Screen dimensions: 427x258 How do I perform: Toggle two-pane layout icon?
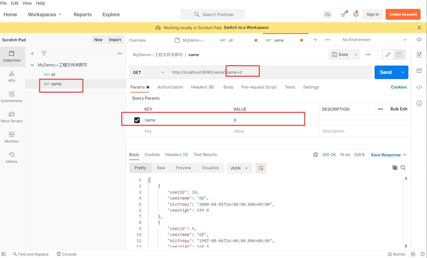pyautogui.click(x=413, y=254)
